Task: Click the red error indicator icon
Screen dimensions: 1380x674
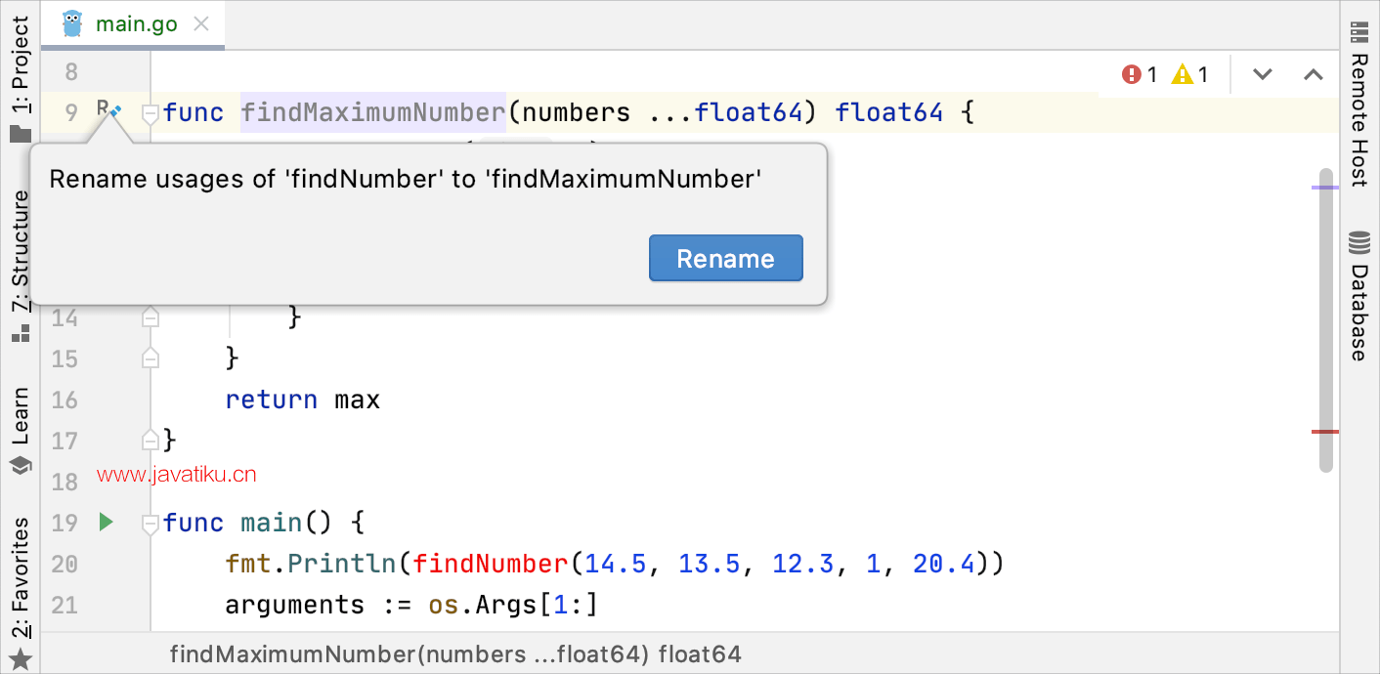Action: tap(1132, 74)
